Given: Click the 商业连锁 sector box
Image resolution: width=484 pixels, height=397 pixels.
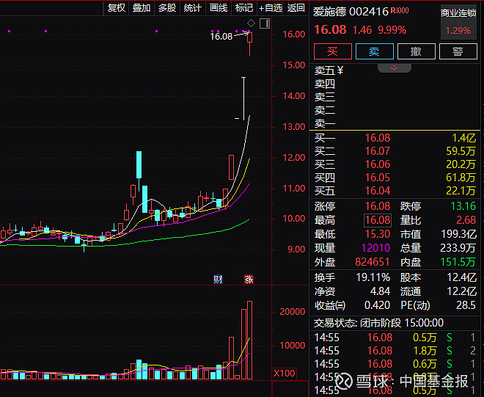Looking at the screenshot, I should click(458, 22).
